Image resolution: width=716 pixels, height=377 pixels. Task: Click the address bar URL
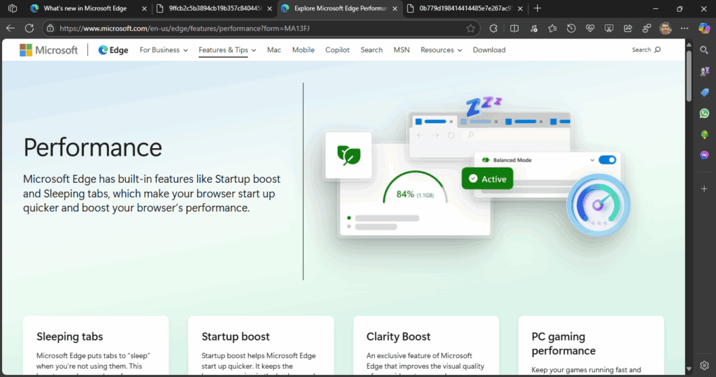[185, 28]
